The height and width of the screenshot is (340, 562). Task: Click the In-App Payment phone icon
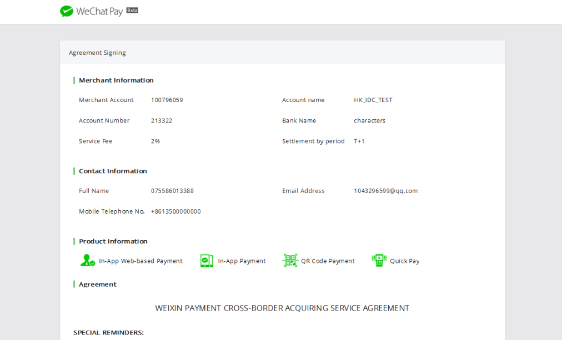207,261
